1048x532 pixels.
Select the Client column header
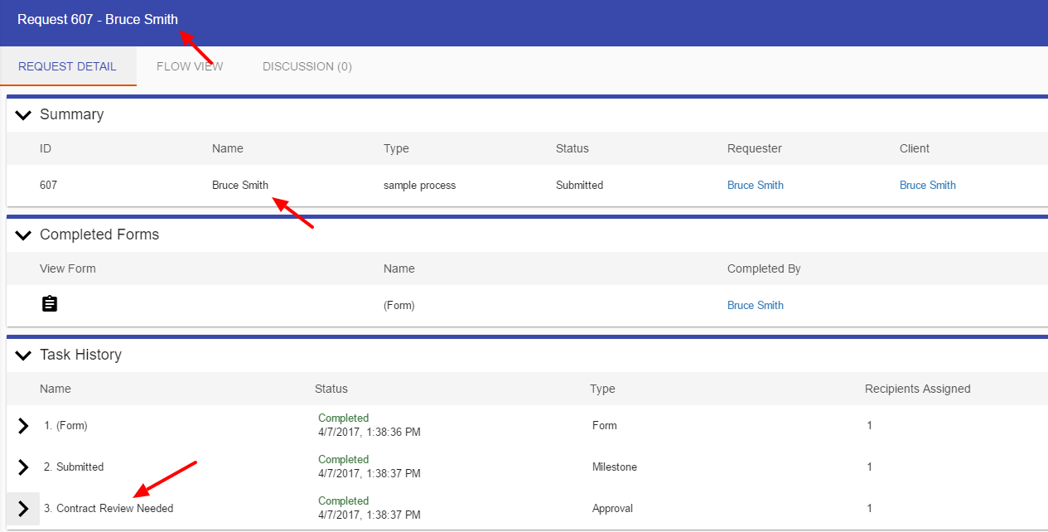coord(915,148)
